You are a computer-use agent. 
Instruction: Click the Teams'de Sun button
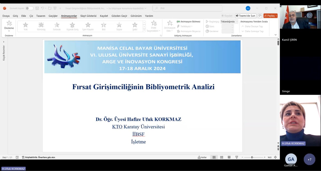click(x=245, y=16)
